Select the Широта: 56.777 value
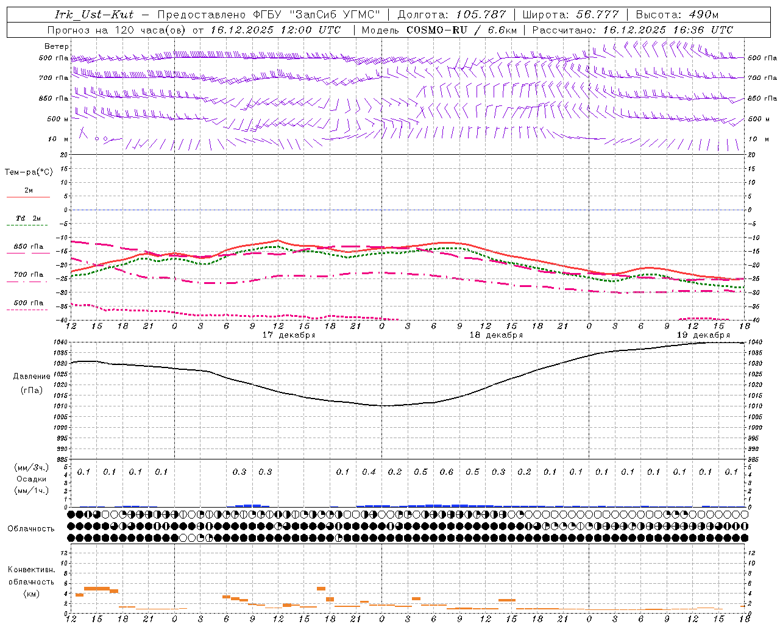Viewport: 780px width, 624px height. (x=571, y=15)
